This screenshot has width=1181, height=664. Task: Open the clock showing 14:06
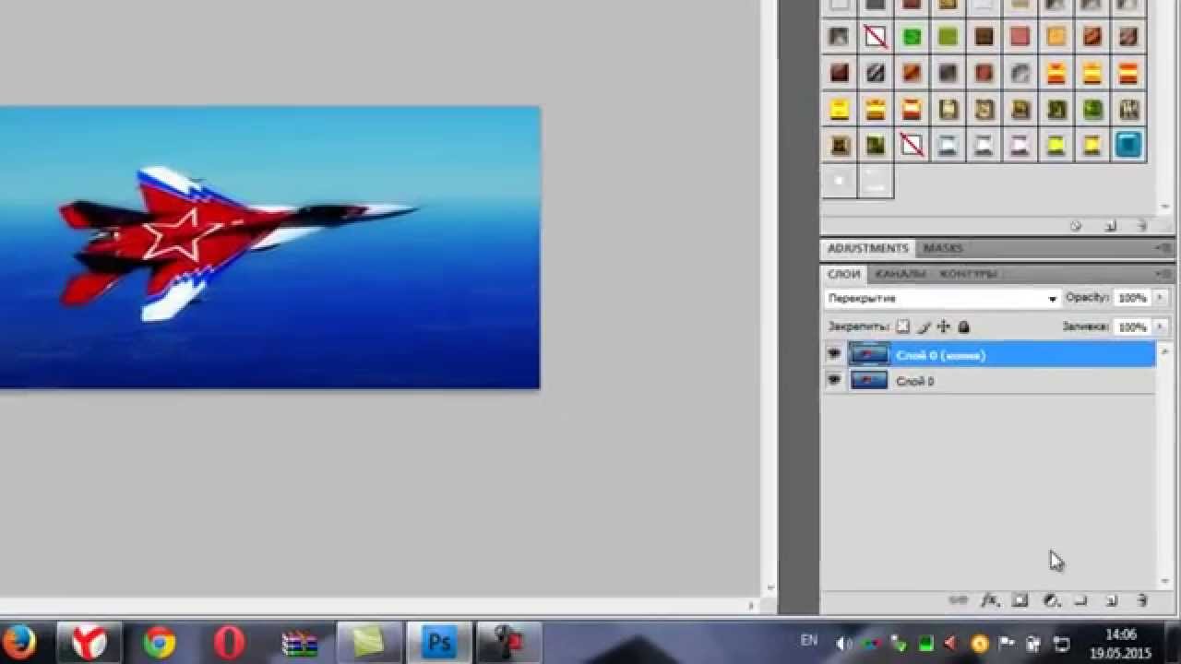(x=1120, y=643)
